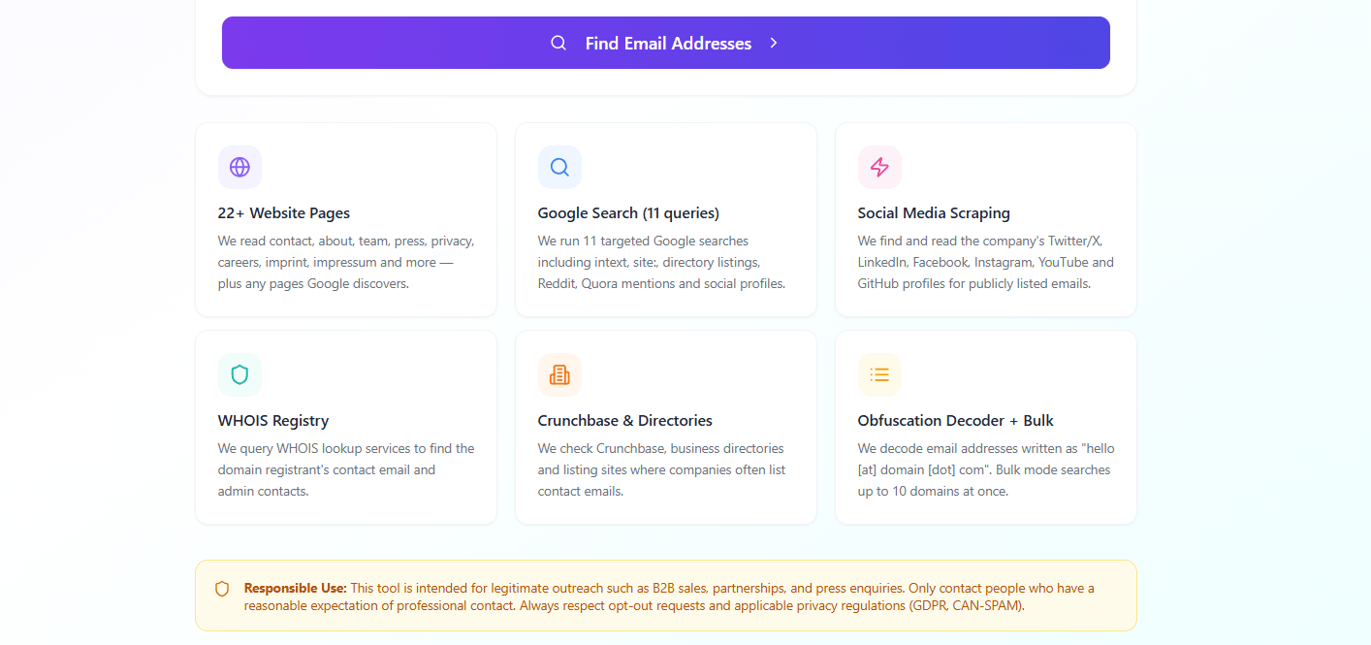Screen dimensions: 1371x645
Task: Click the shield icon in the Responsible Use banner
Action: 222,588
